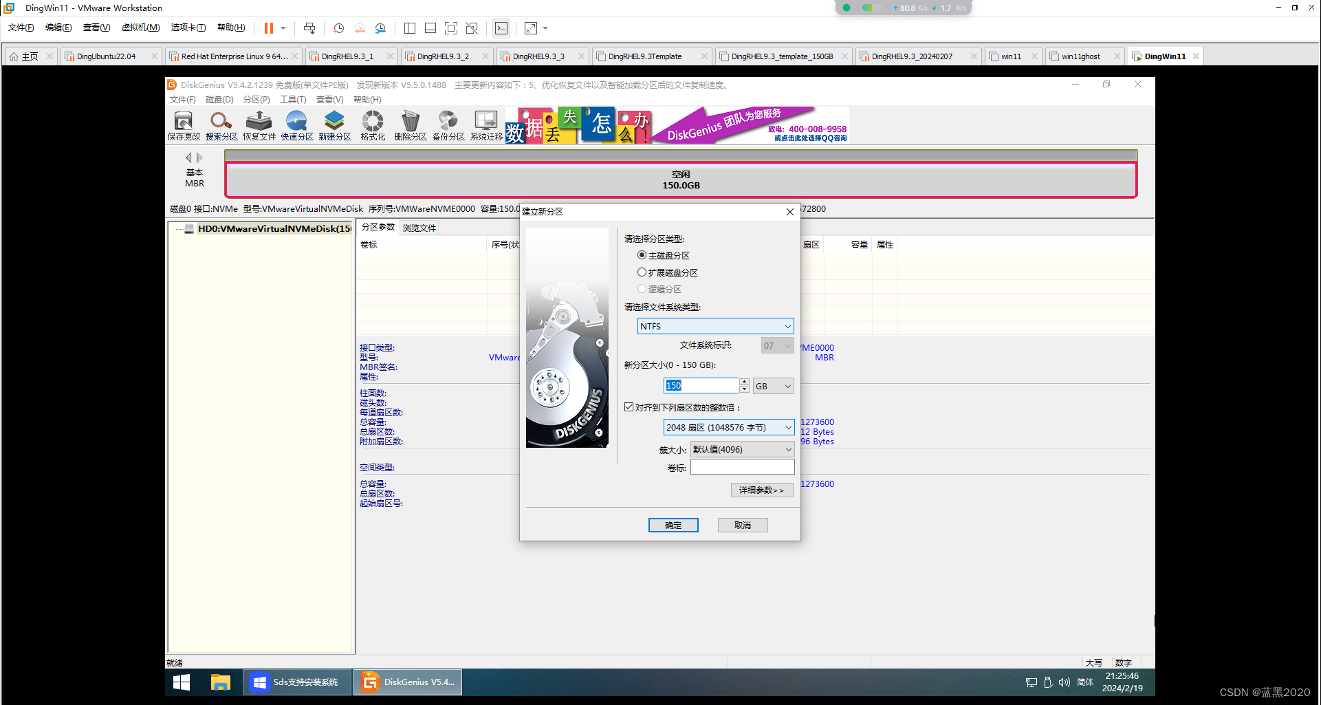Click the 新建分区 new partition icon
Viewport: 1321px width, 705px height.
pyautogui.click(x=335, y=126)
